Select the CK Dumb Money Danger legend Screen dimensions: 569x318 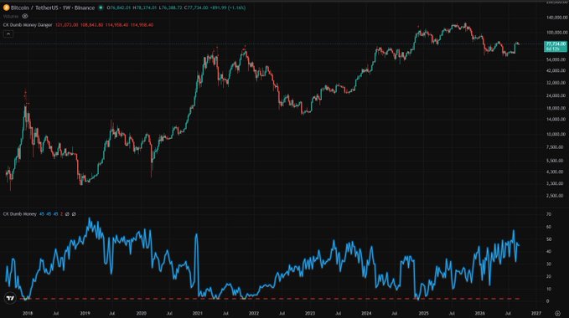coord(28,25)
